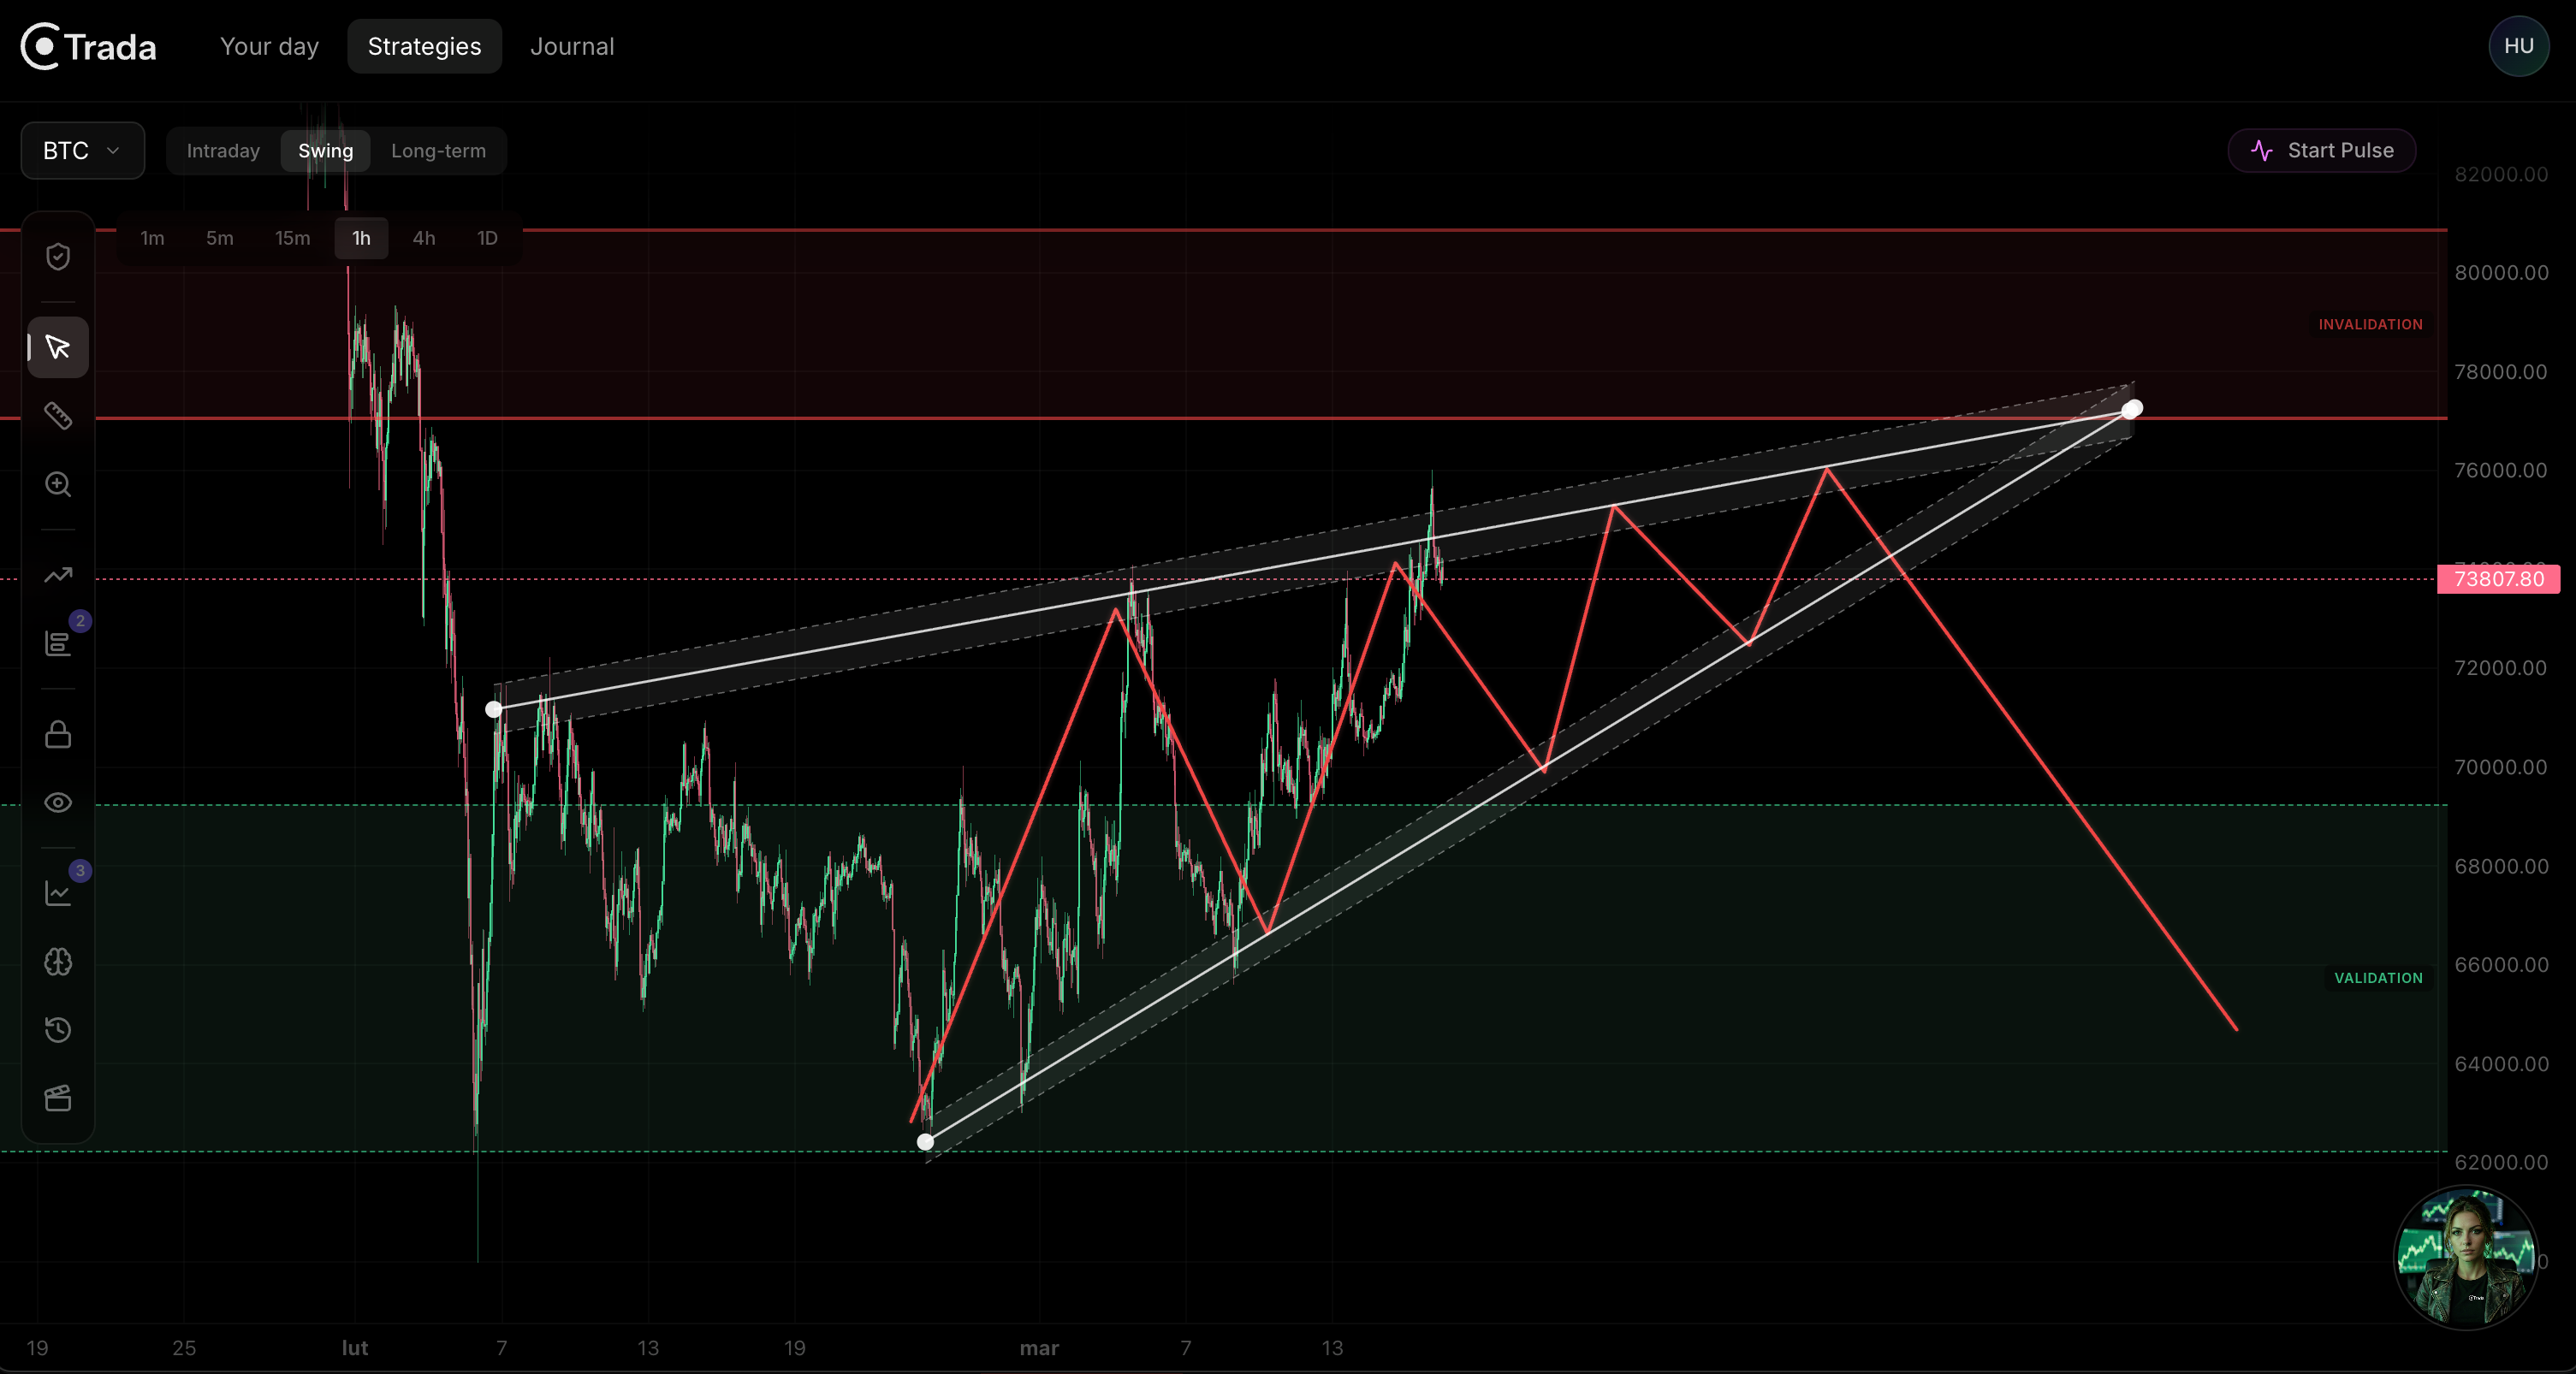Select the 1D timeframe
The height and width of the screenshot is (1374, 2576).
tap(487, 238)
